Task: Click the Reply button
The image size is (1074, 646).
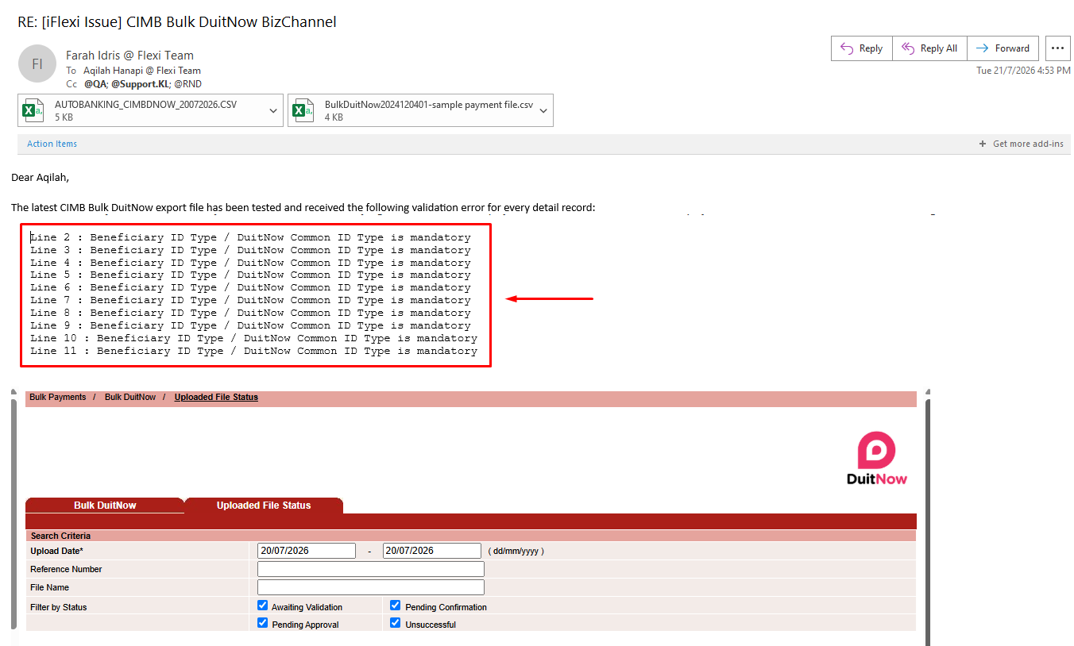Action: point(862,48)
